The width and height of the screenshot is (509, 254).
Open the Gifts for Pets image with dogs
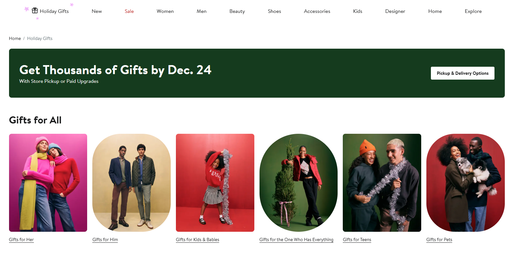(x=465, y=183)
